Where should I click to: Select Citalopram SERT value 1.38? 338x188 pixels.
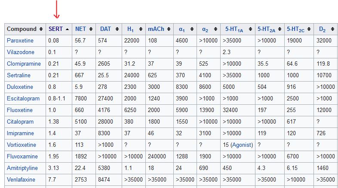pyautogui.click(x=53, y=122)
